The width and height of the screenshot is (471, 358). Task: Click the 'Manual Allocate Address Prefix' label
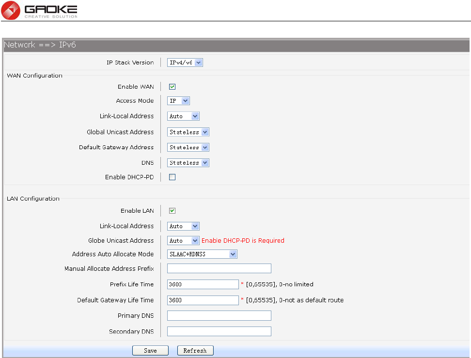coord(109,268)
